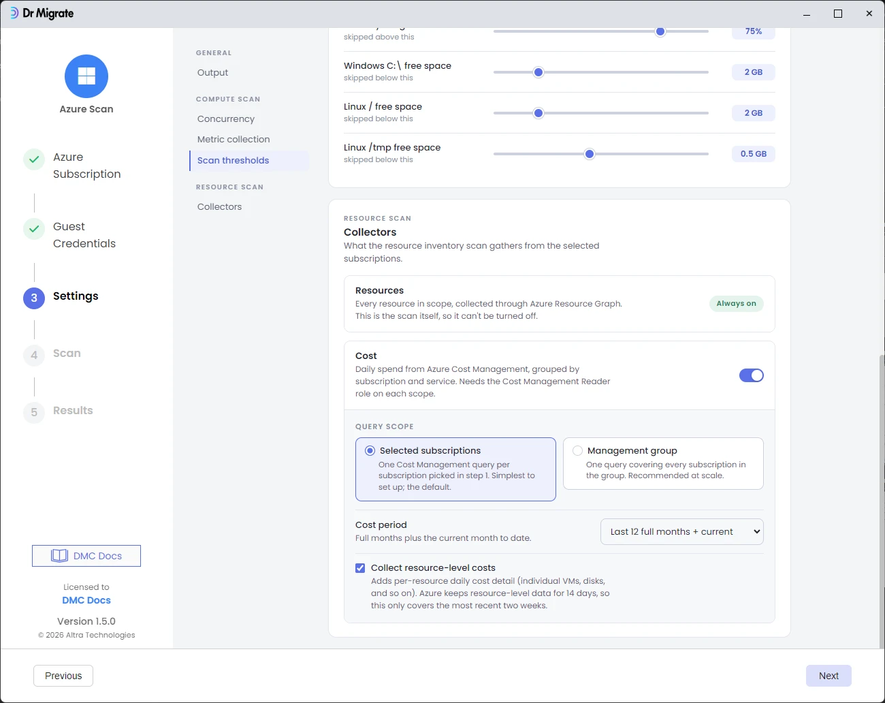This screenshot has width=885, height=703.
Task: Click the book icon in DMC Docs button
Action: click(59, 556)
